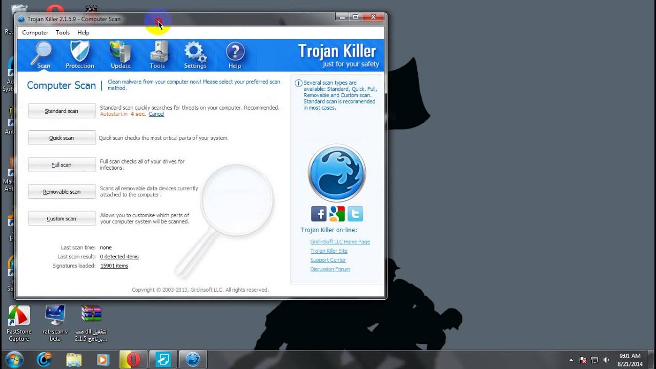
Task: Open File Explorer from taskbar
Action: tap(74, 360)
